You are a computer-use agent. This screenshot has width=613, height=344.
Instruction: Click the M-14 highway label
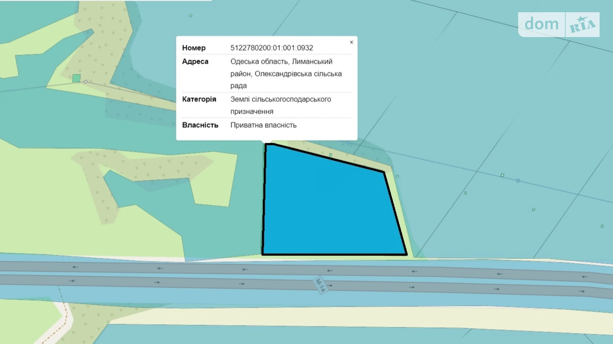point(320,285)
